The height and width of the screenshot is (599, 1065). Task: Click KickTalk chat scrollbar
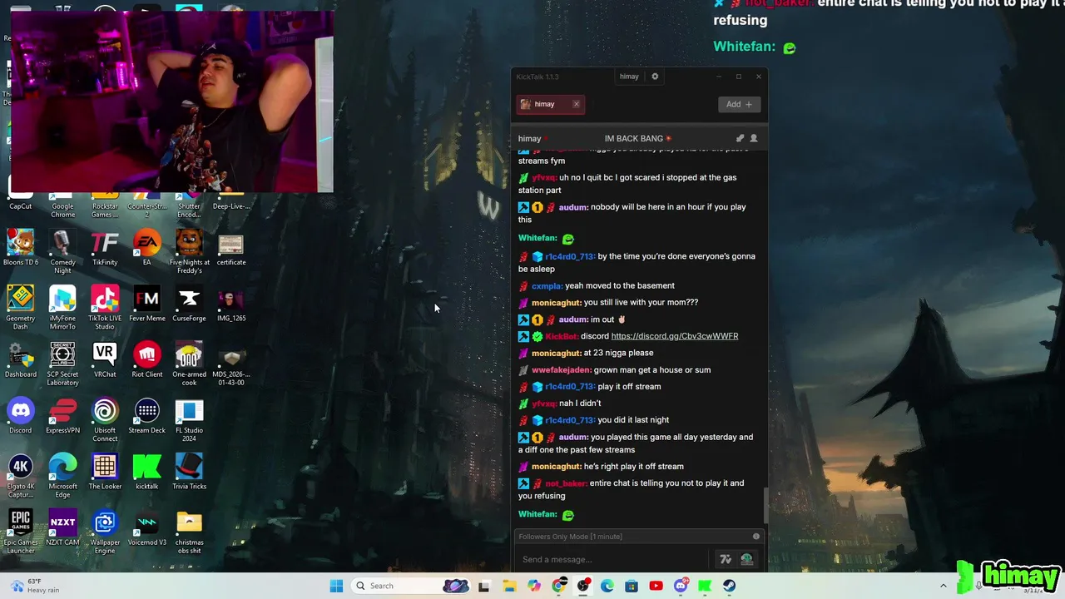765,504
